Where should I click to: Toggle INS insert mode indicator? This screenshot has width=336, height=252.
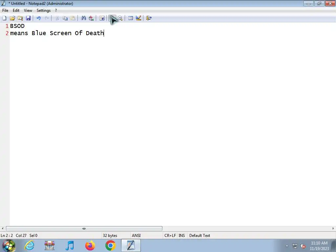point(182,236)
